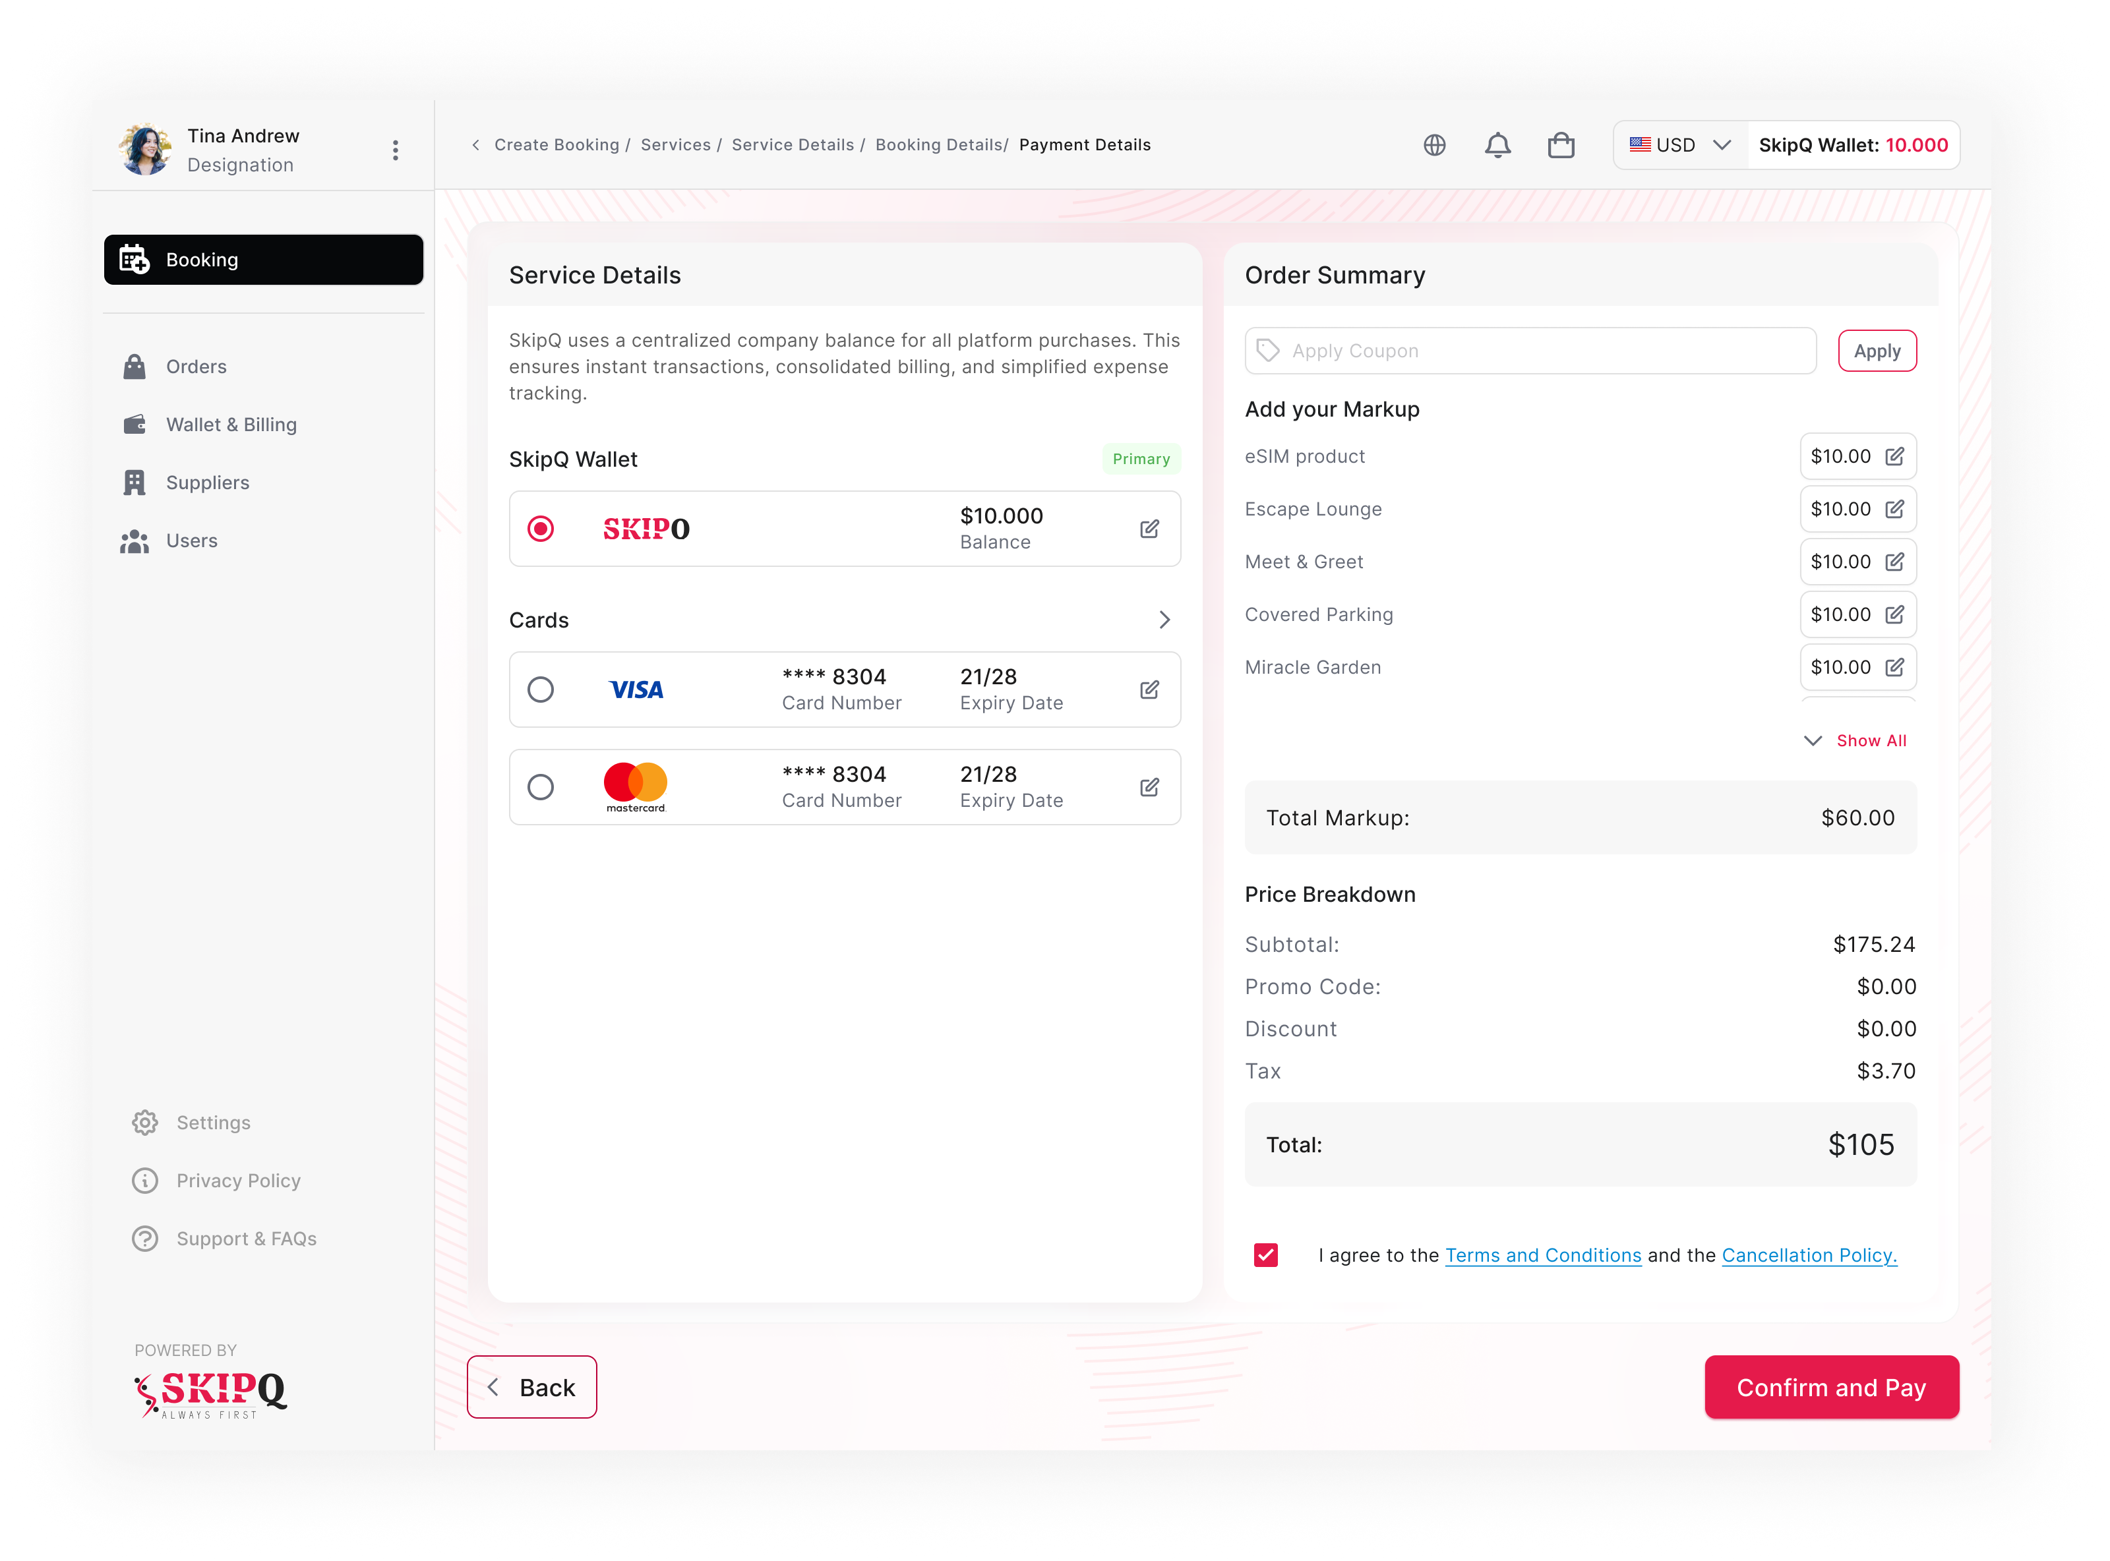Open the notifications bell

pyautogui.click(x=1497, y=144)
